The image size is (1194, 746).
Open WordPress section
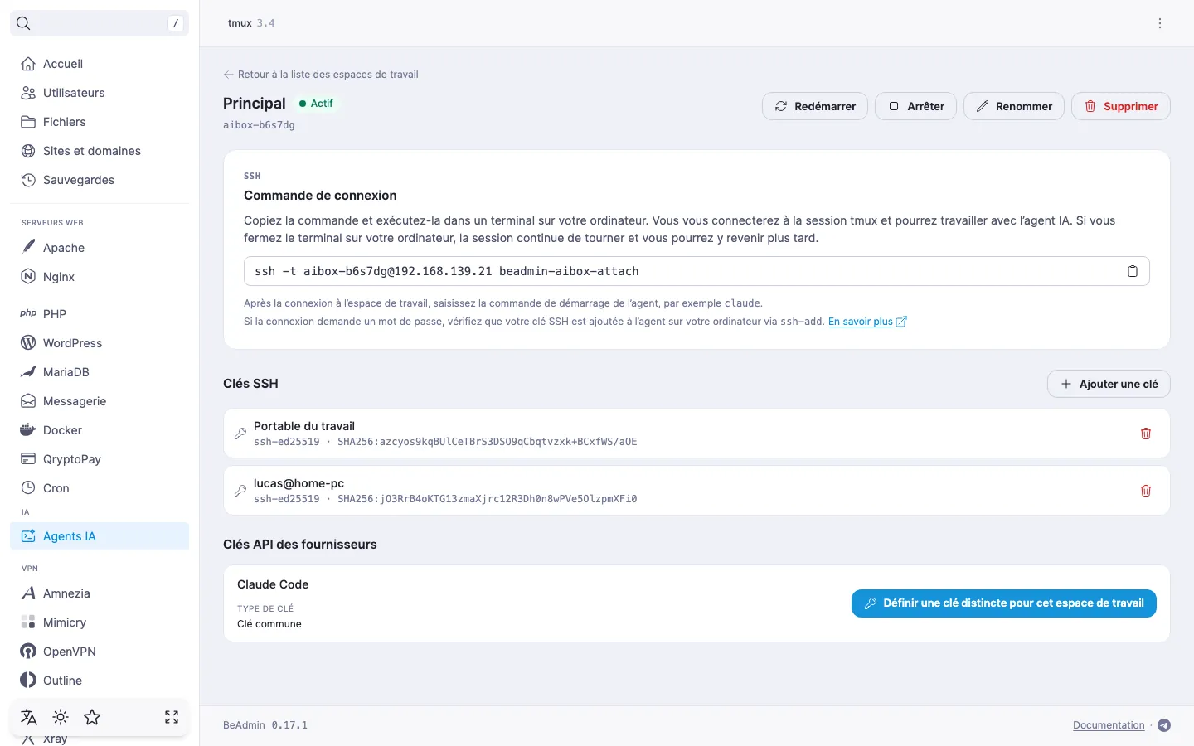click(99, 343)
